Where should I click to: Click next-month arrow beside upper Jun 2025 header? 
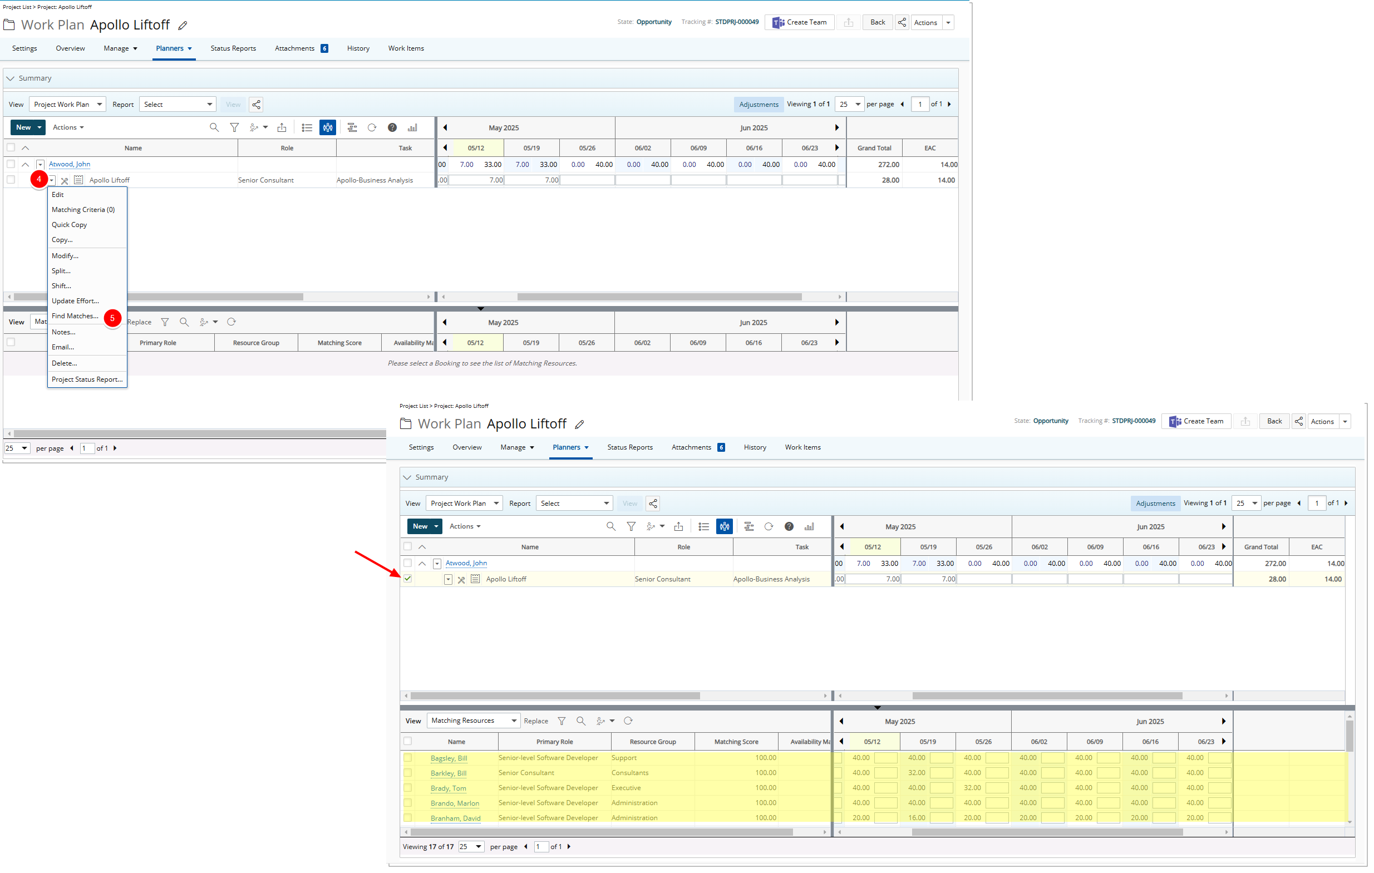tap(837, 128)
